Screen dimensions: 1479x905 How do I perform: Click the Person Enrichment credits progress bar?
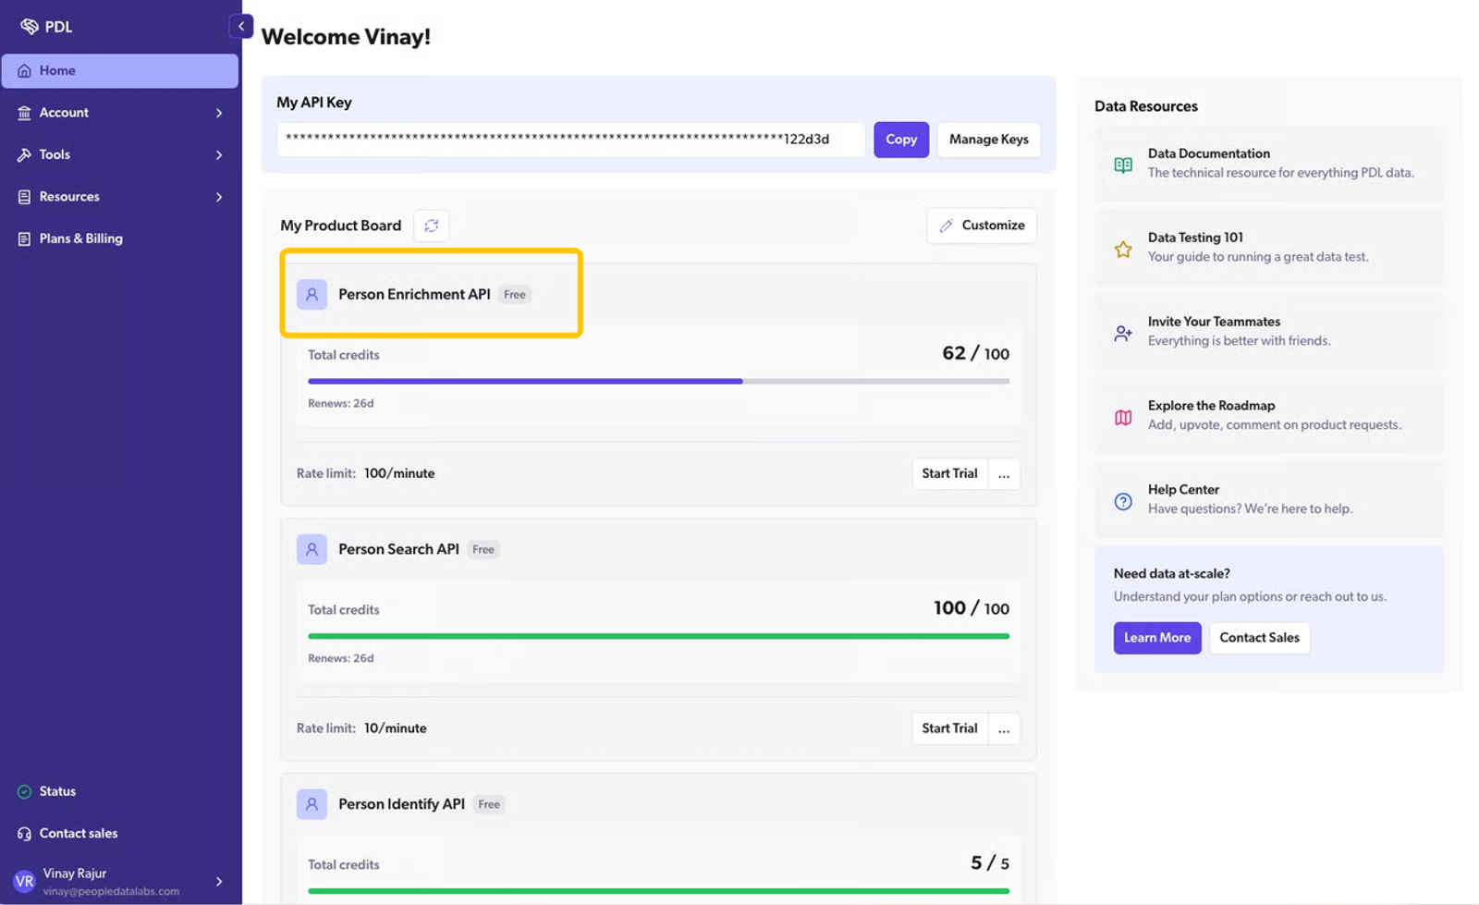point(659,381)
